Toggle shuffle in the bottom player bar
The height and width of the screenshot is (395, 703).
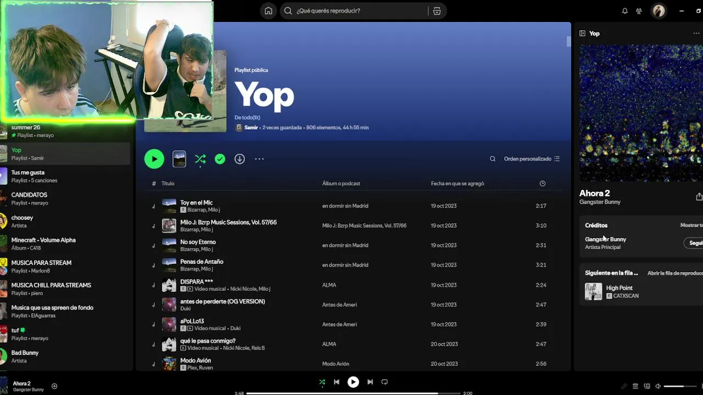322,382
